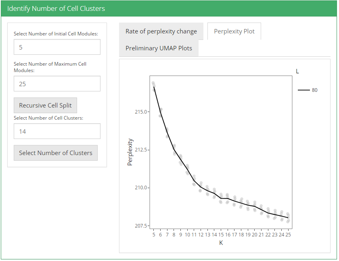
Task: Click the K x-axis label
Action: click(221, 243)
